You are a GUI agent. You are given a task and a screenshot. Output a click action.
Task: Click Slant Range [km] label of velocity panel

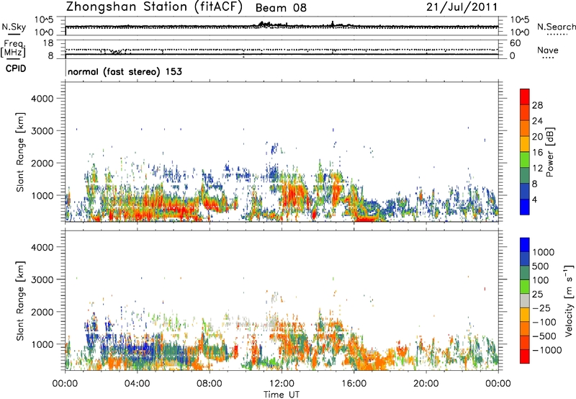[20, 301]
